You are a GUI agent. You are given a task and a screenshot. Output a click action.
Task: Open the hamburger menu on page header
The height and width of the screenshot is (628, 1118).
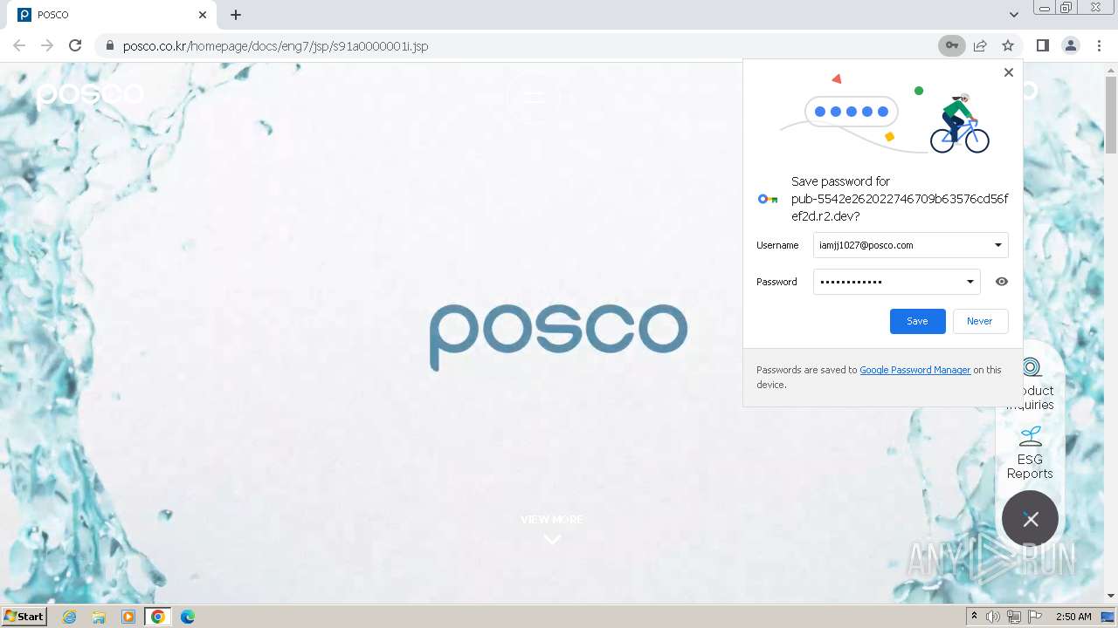point(533,96)
